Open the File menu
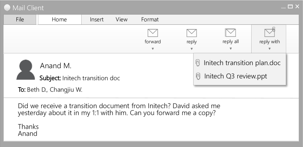 tap(20, 20)
